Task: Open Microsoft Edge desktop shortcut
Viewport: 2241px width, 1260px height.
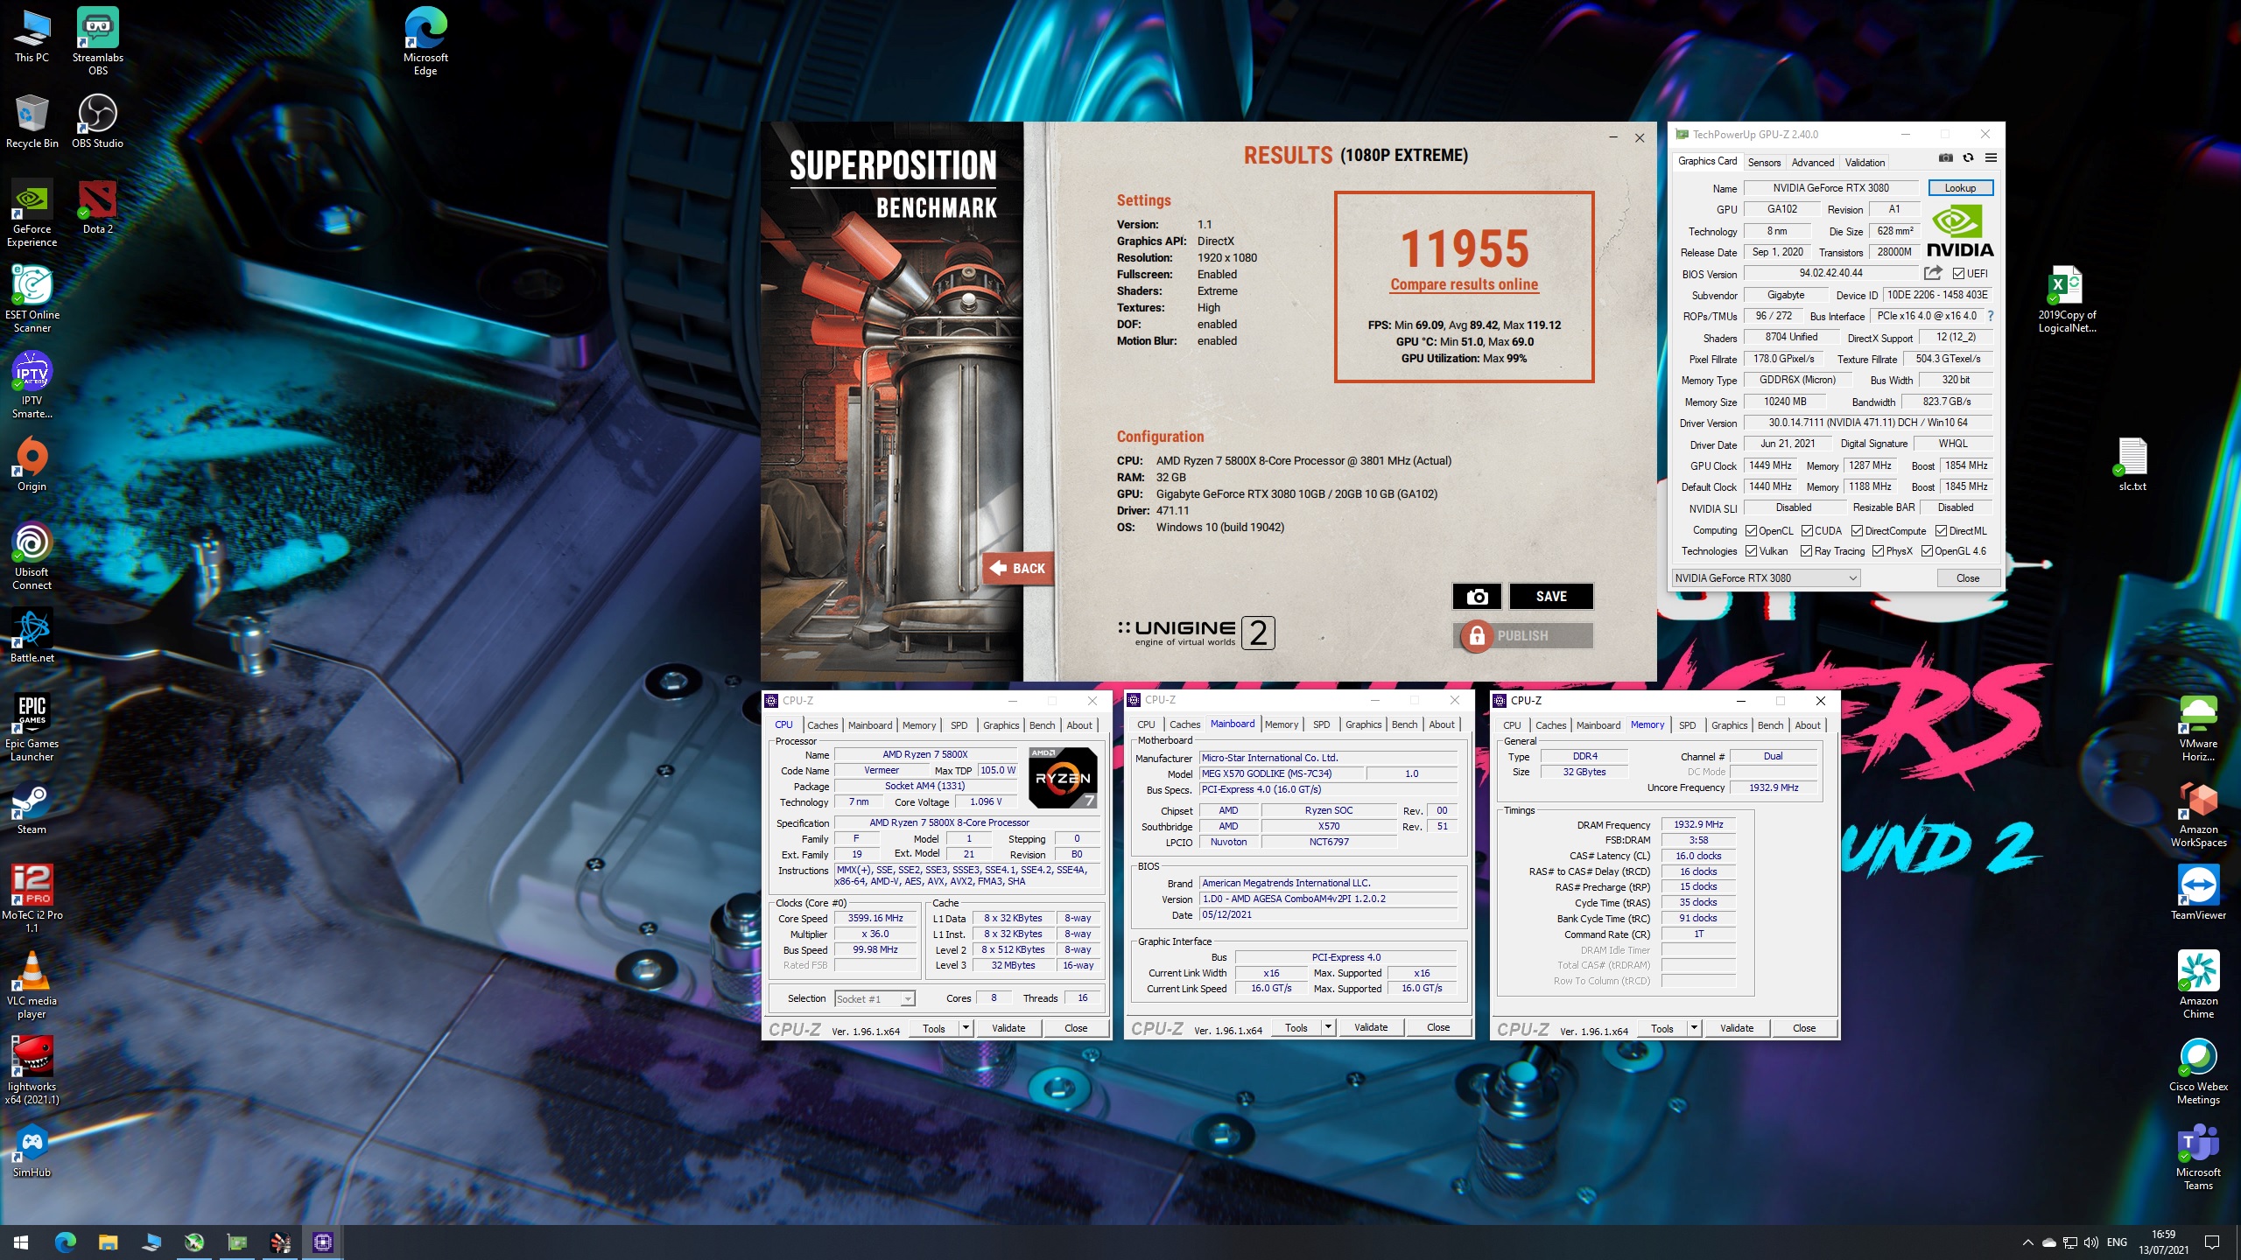Action: [x=425, y=41]
